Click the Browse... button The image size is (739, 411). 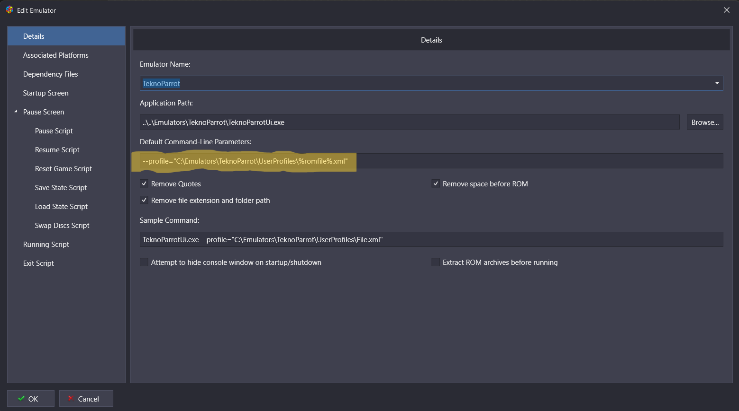(705, 122)
